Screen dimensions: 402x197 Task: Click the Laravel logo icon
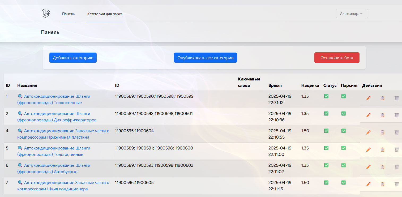(46, 14)
